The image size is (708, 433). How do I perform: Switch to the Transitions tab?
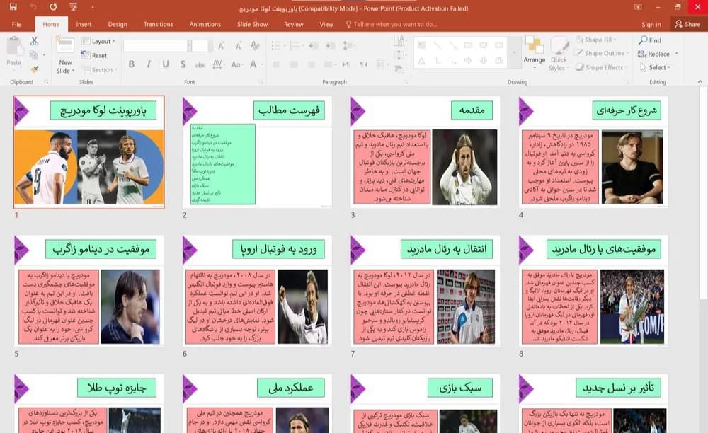point(158,24)
